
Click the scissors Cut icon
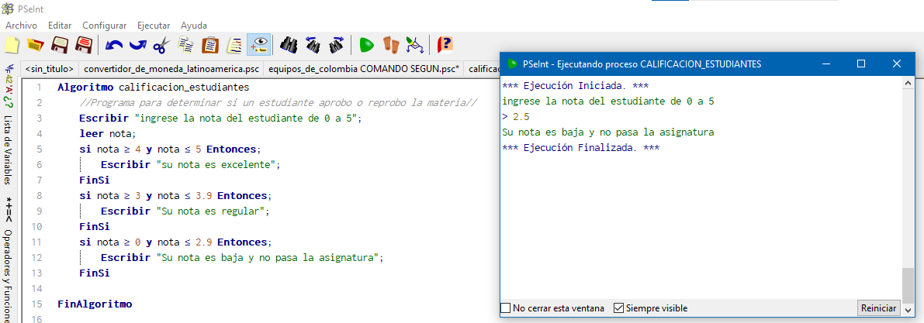[x=161, y=44]
